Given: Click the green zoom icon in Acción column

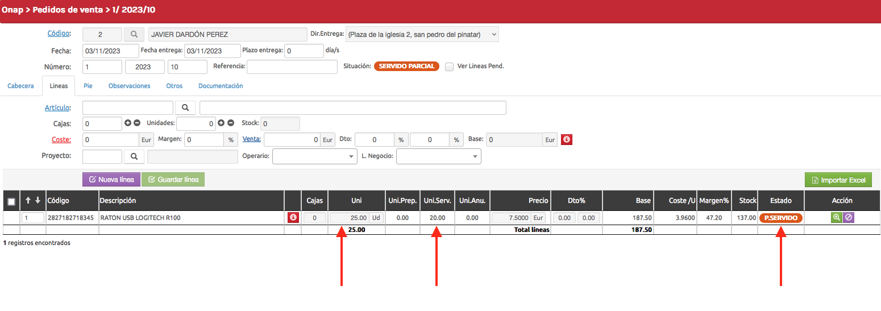Looking at the screenshot, I should click(x=836, y=217).
